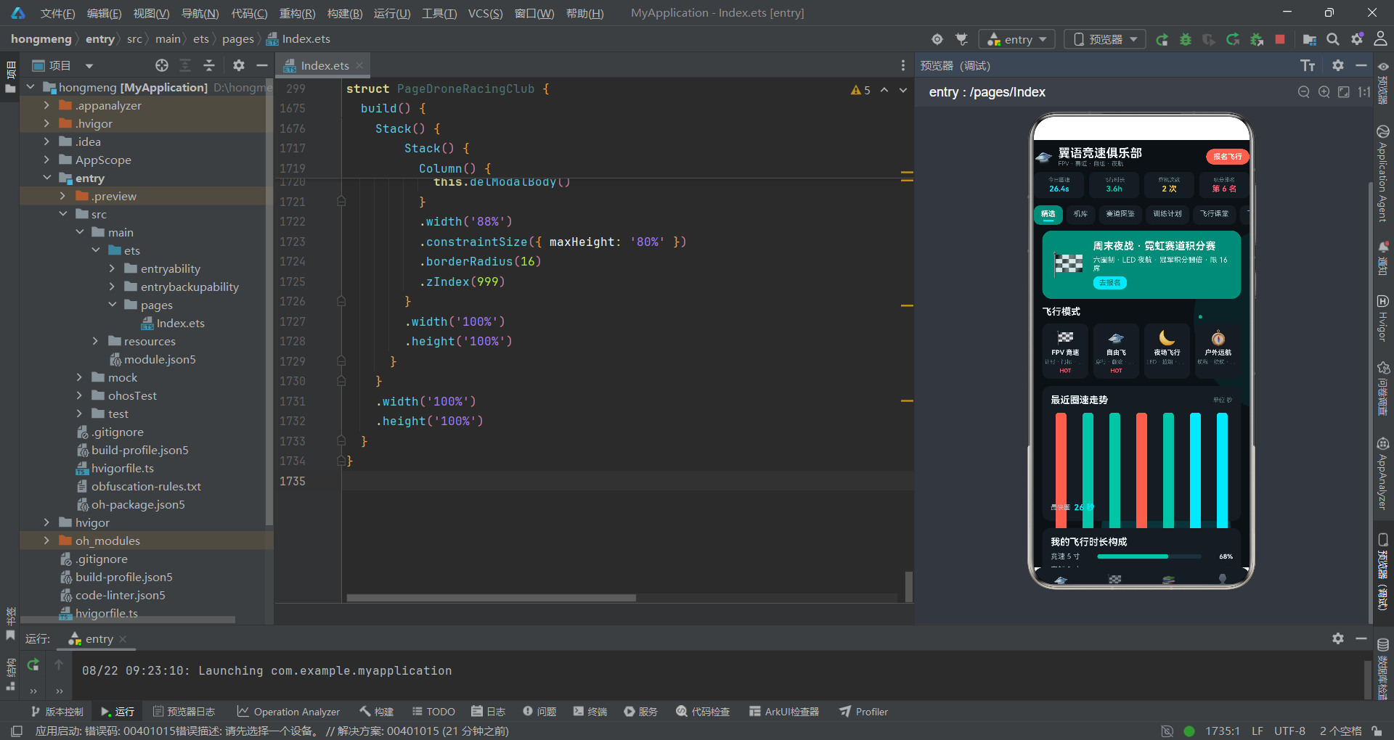
Task: Toggle read-only lock icon in status bar
Action: pos(1377,731)
